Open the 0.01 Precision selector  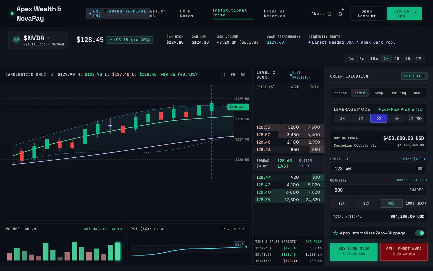point(301,75)
